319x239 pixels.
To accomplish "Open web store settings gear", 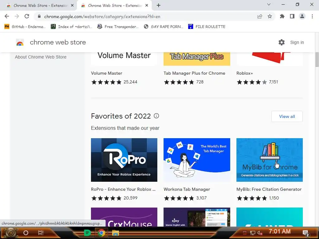I will [x=282, y=42].
